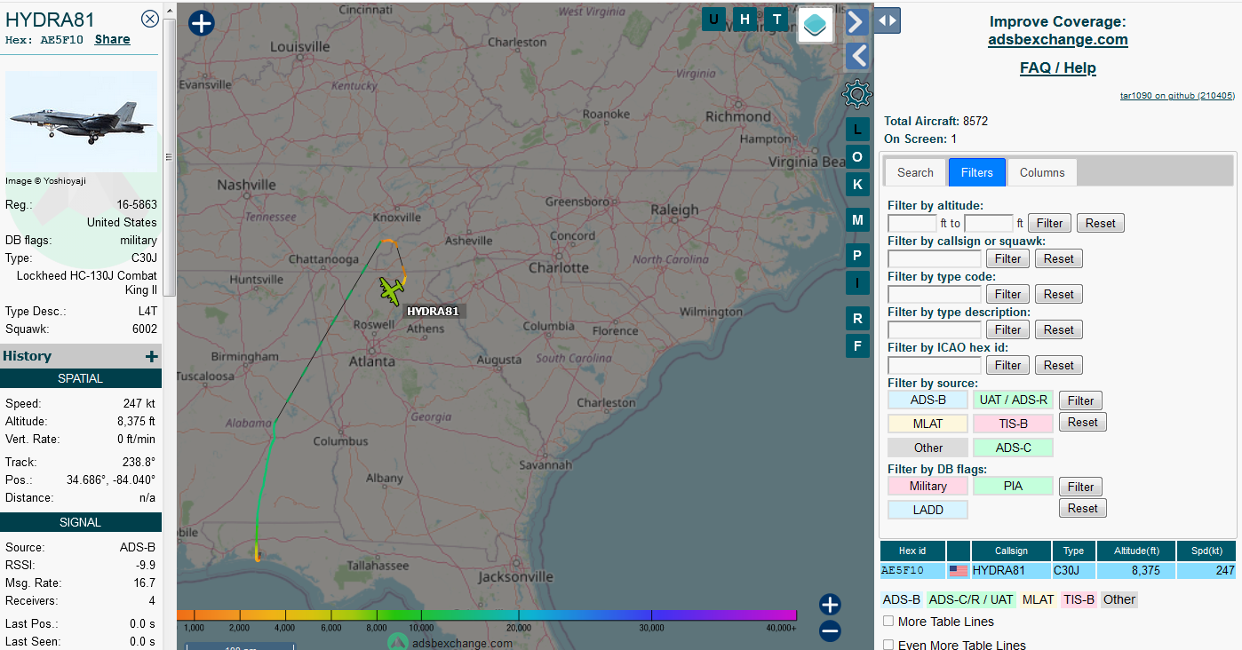The width and height of the screenshot is (1242, 650).
Task: Toggle the H map button
Action: (745, 20)
